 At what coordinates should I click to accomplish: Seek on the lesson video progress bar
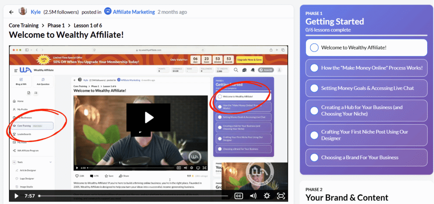point(134,196)
